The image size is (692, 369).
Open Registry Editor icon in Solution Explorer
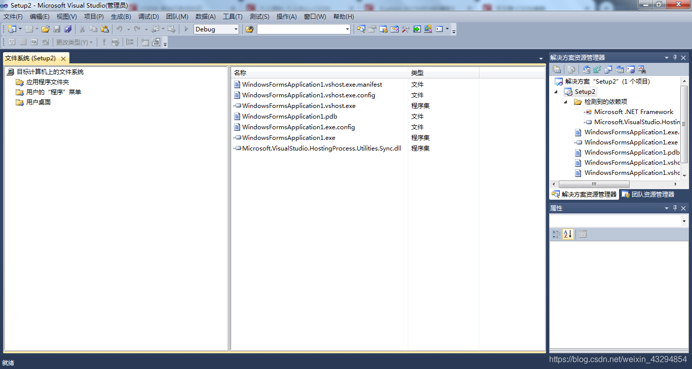[597, 69]
